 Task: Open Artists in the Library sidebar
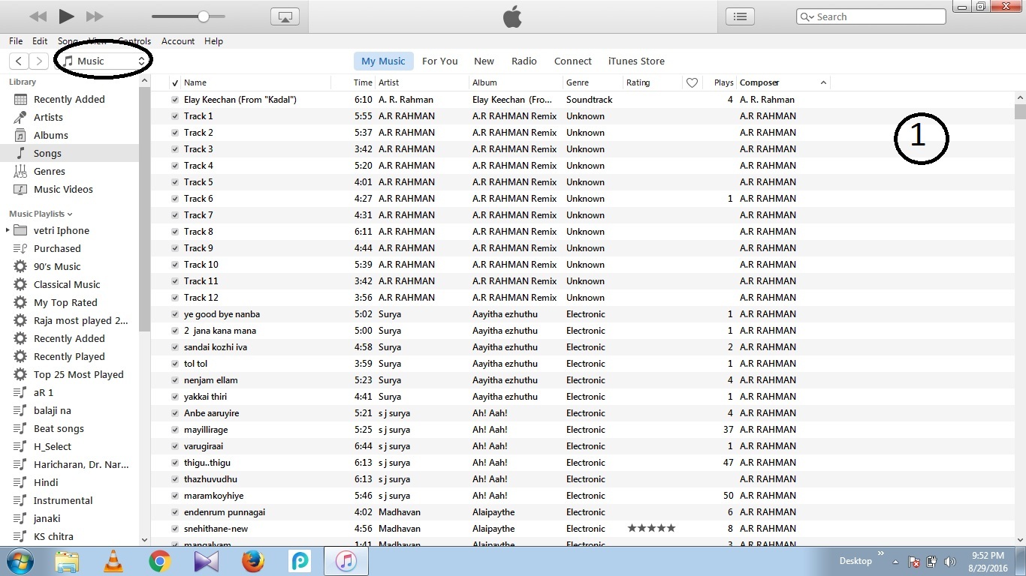point(48,117)
